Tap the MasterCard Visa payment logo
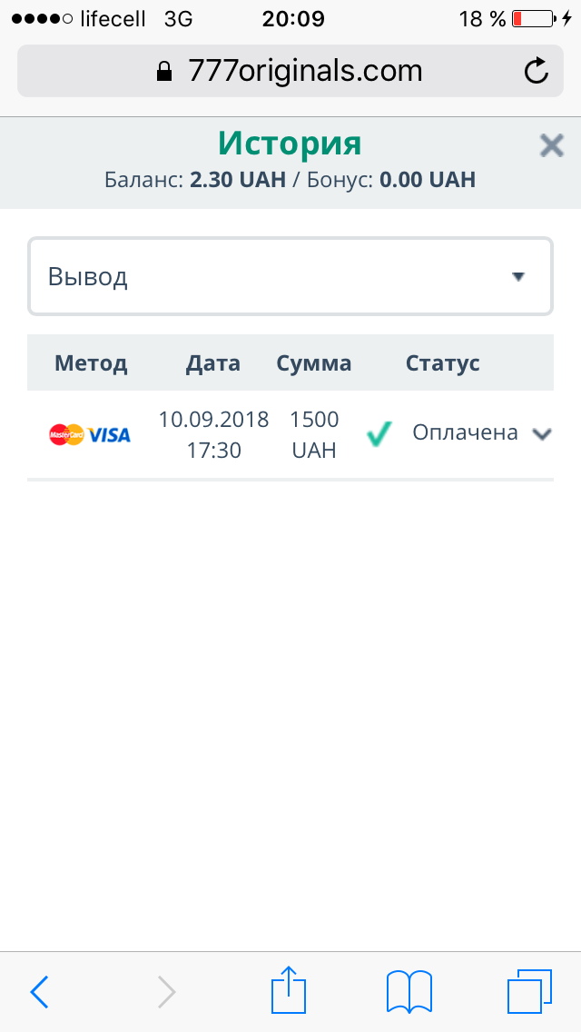Screen dimensions: 581x1032 point(90,434)
